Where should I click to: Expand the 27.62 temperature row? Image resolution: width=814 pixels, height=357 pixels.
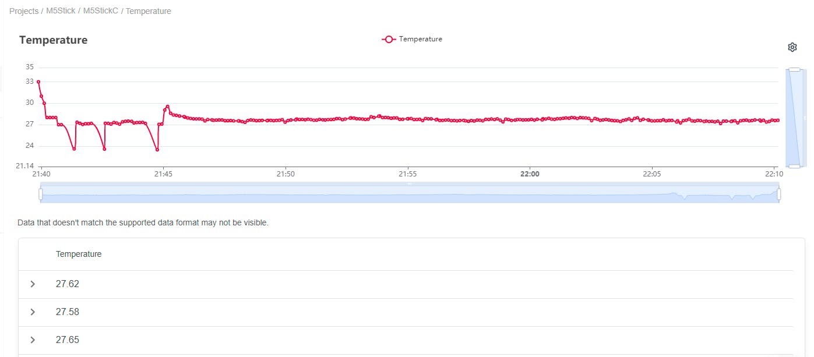[x=33, y=284]
